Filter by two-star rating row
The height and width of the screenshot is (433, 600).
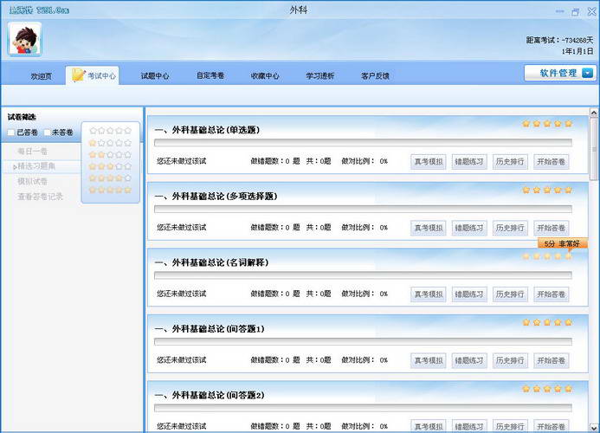click(110, 155)
